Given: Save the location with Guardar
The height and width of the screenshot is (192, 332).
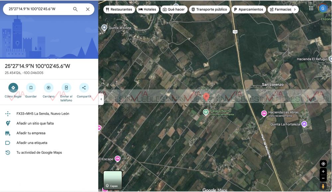Looking at the screenshot, I should pyautogui.click(x=31, y=88).
